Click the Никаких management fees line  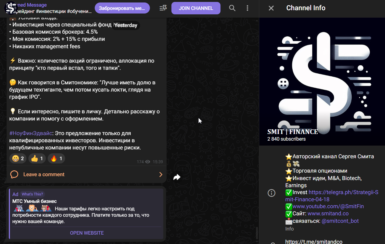(45, 46)
